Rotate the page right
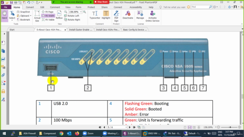 pos(72,20)
